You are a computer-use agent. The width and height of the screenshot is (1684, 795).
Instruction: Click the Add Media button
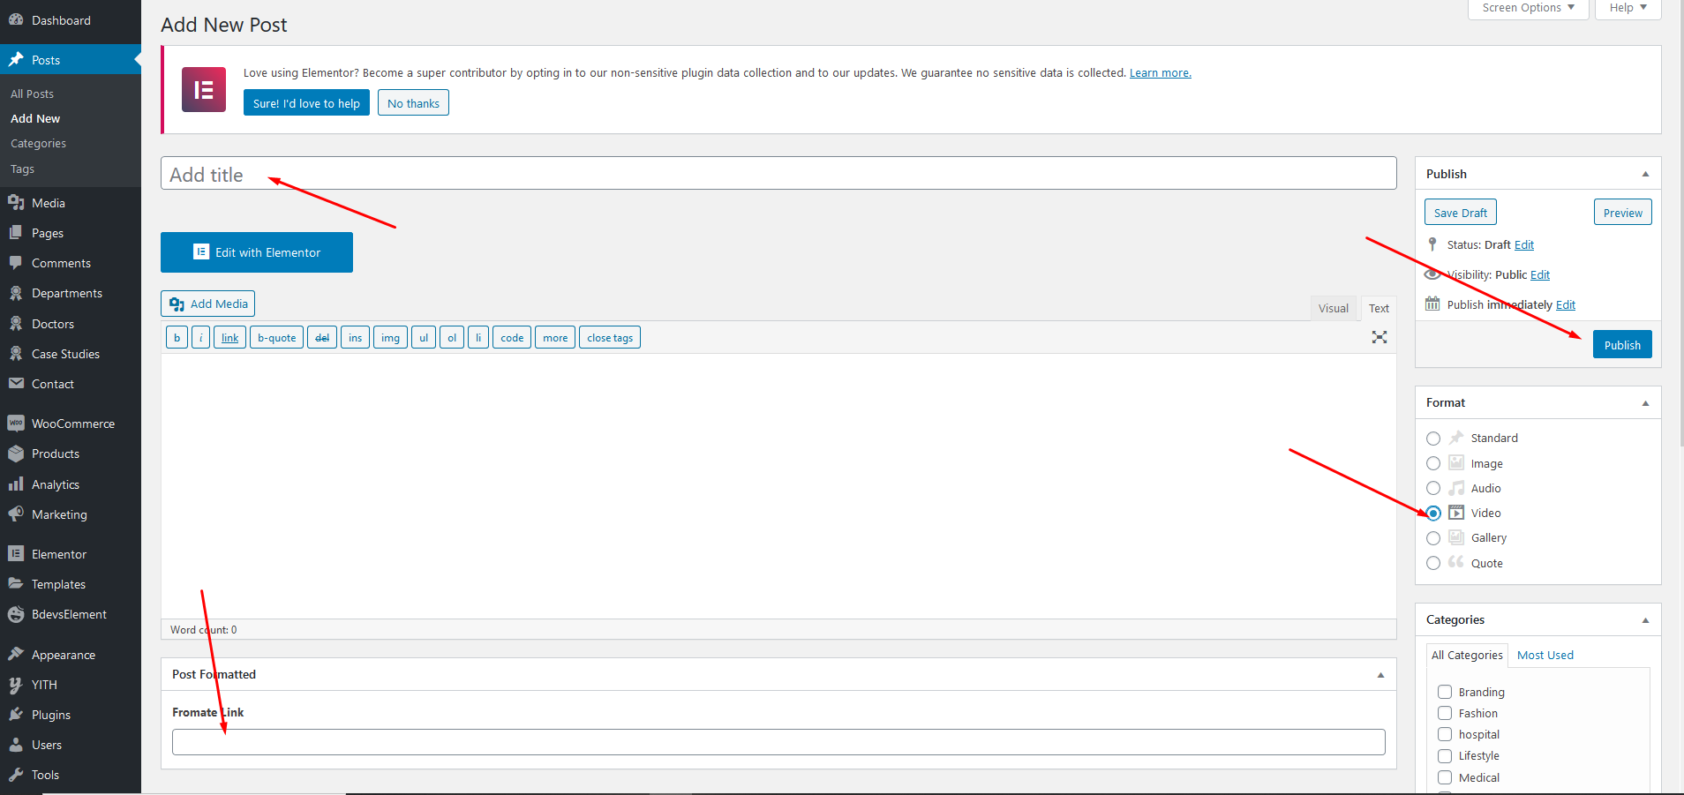(x=207, y=304)
